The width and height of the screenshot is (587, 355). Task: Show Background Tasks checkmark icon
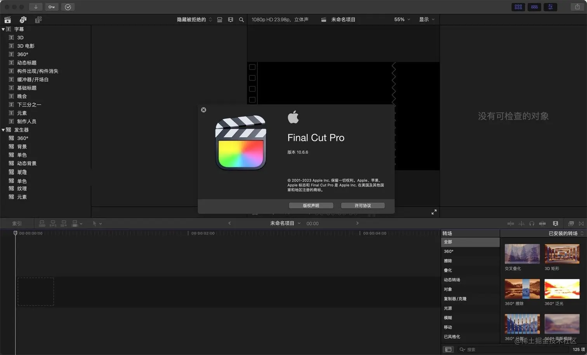(68, 7)
